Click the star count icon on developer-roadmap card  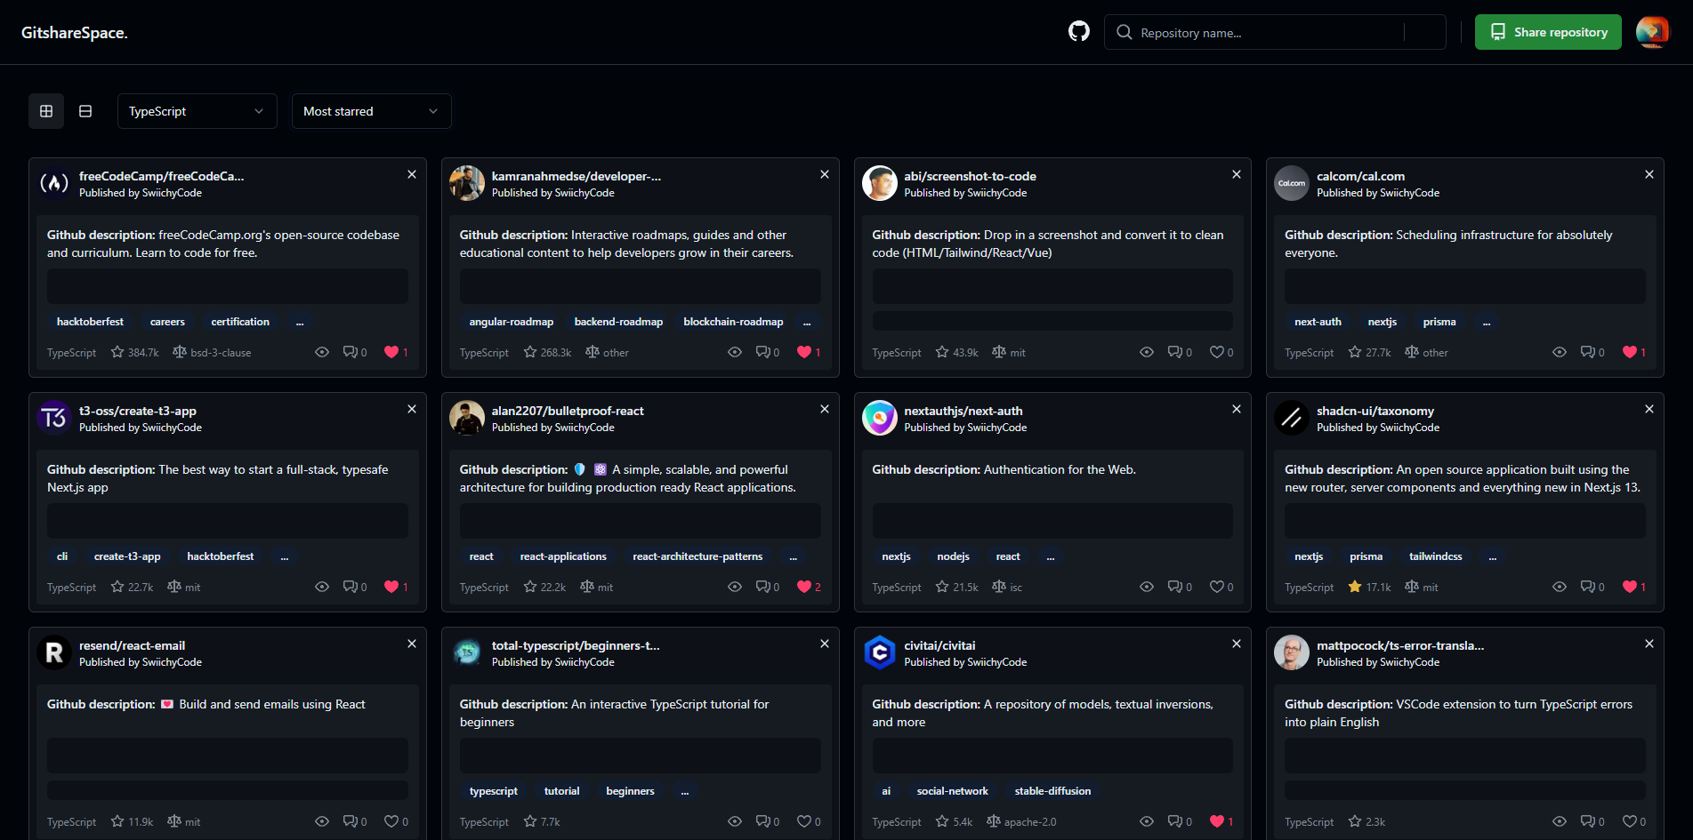528,352
